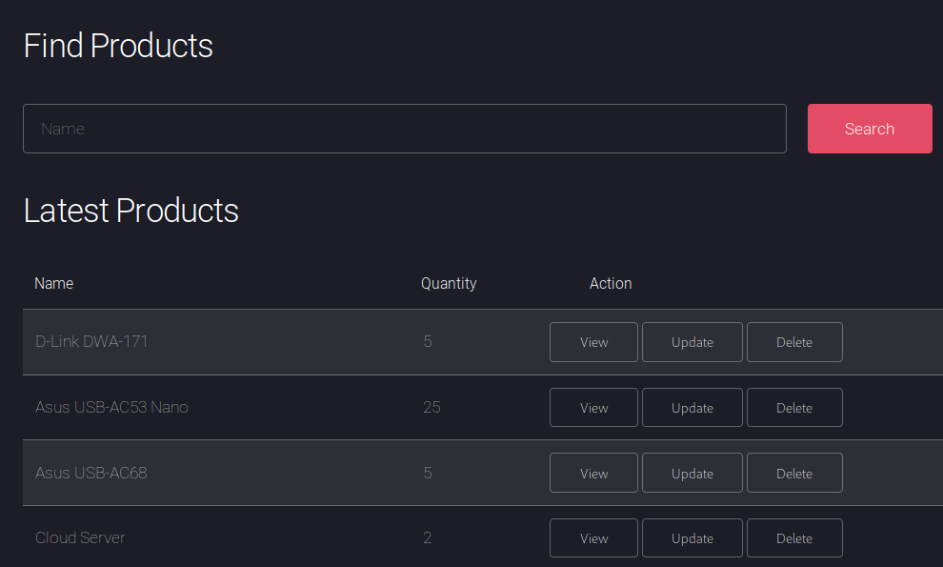Select the Asus USB-AC53 Nano name

pyautogui.click(x=111, y=407)
